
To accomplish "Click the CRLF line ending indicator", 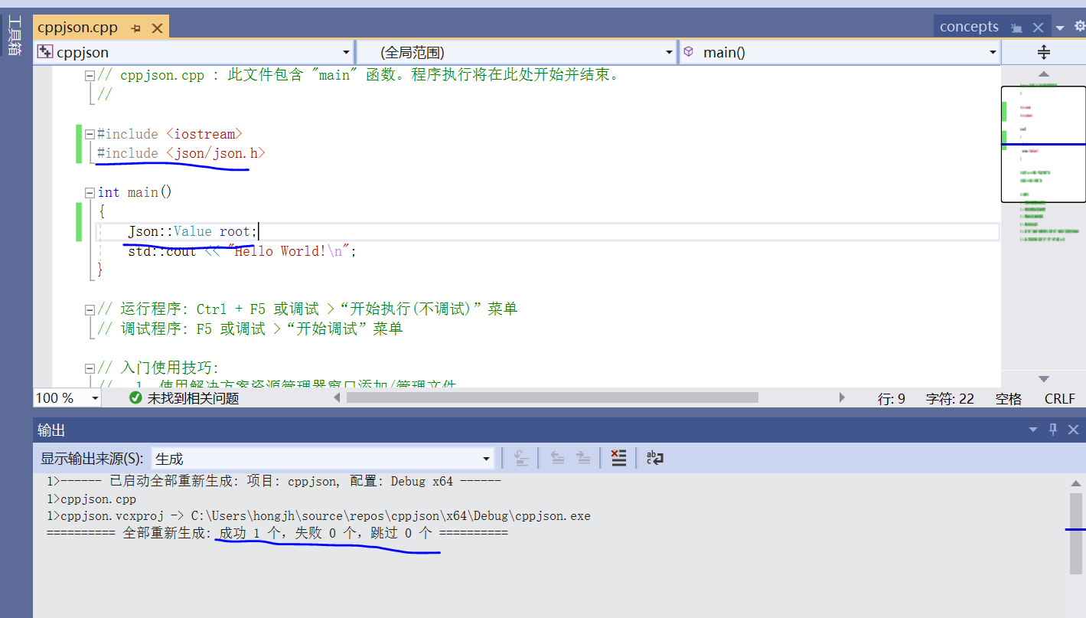I will click(x=1059, y=398).
